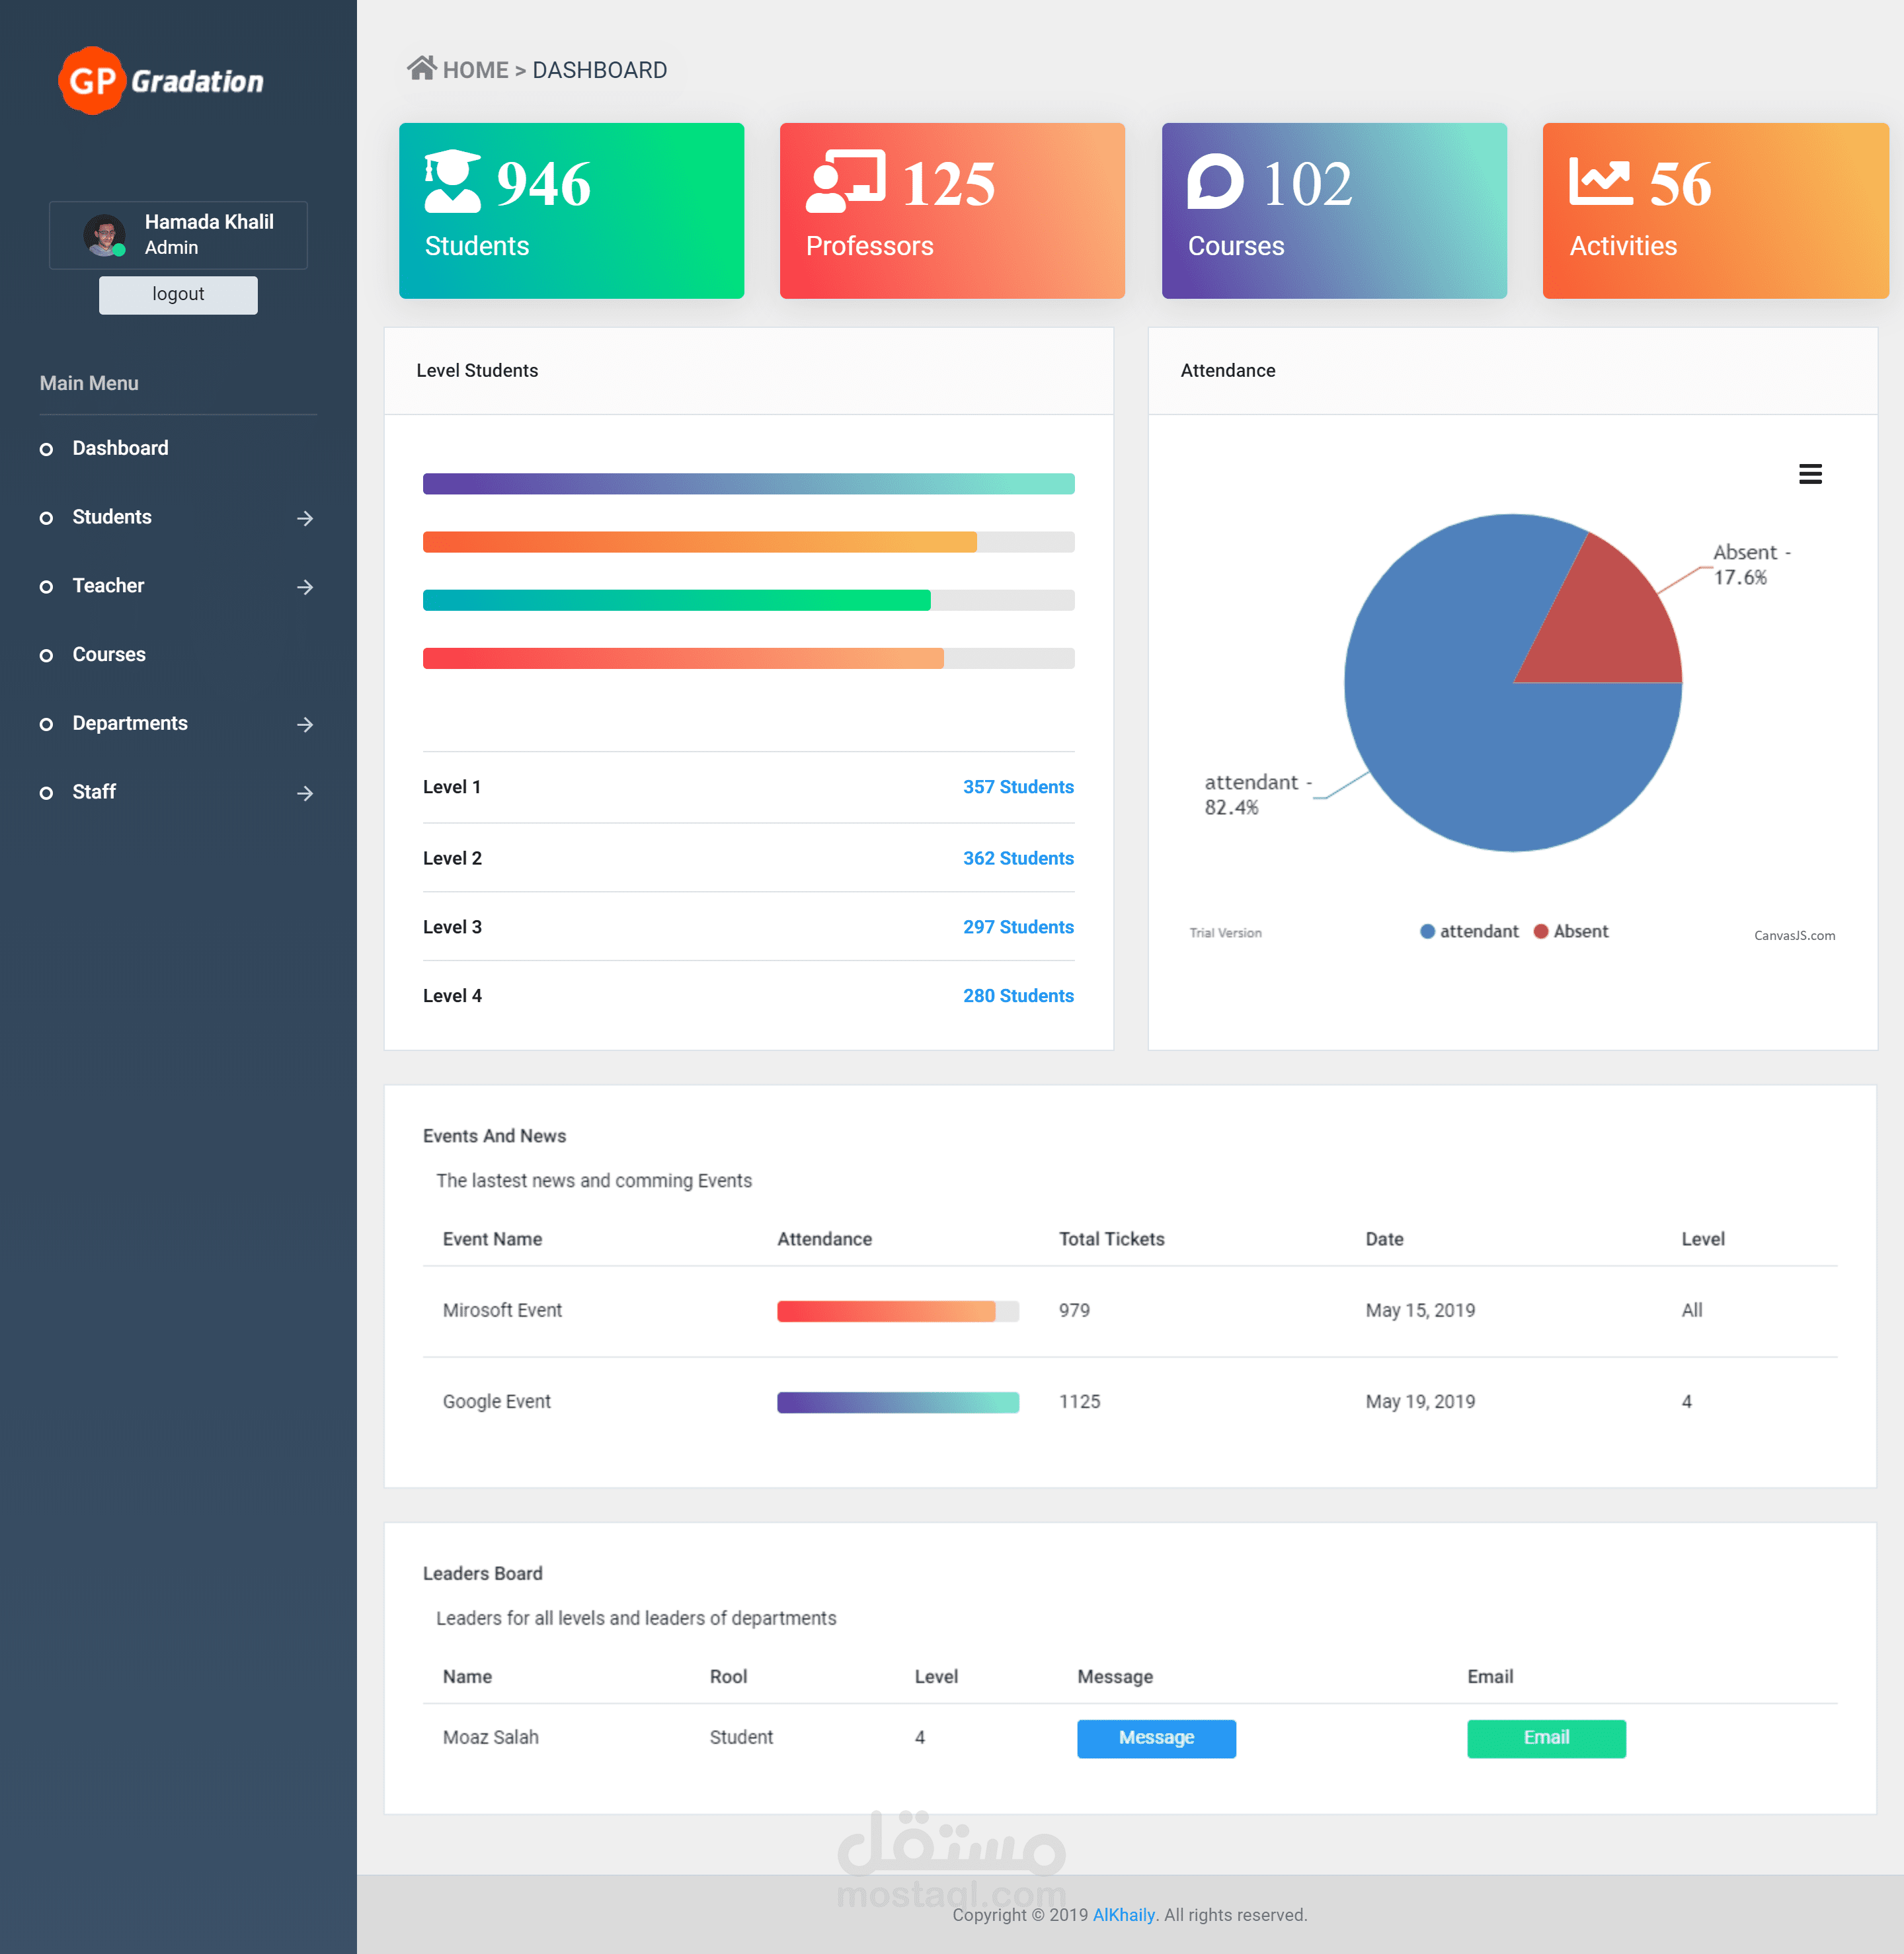Screen dimensions: 1904x1954
Task: Toggle the Absent legend item
Action: pyautogui.click(x=1571, y=931)
